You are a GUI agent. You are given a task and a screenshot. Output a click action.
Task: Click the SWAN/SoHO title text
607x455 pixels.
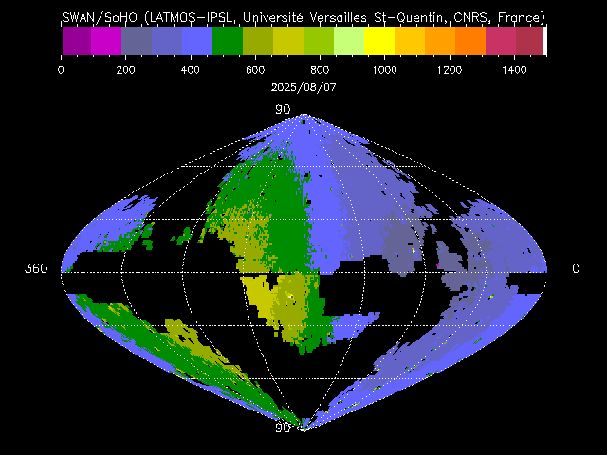303,17
